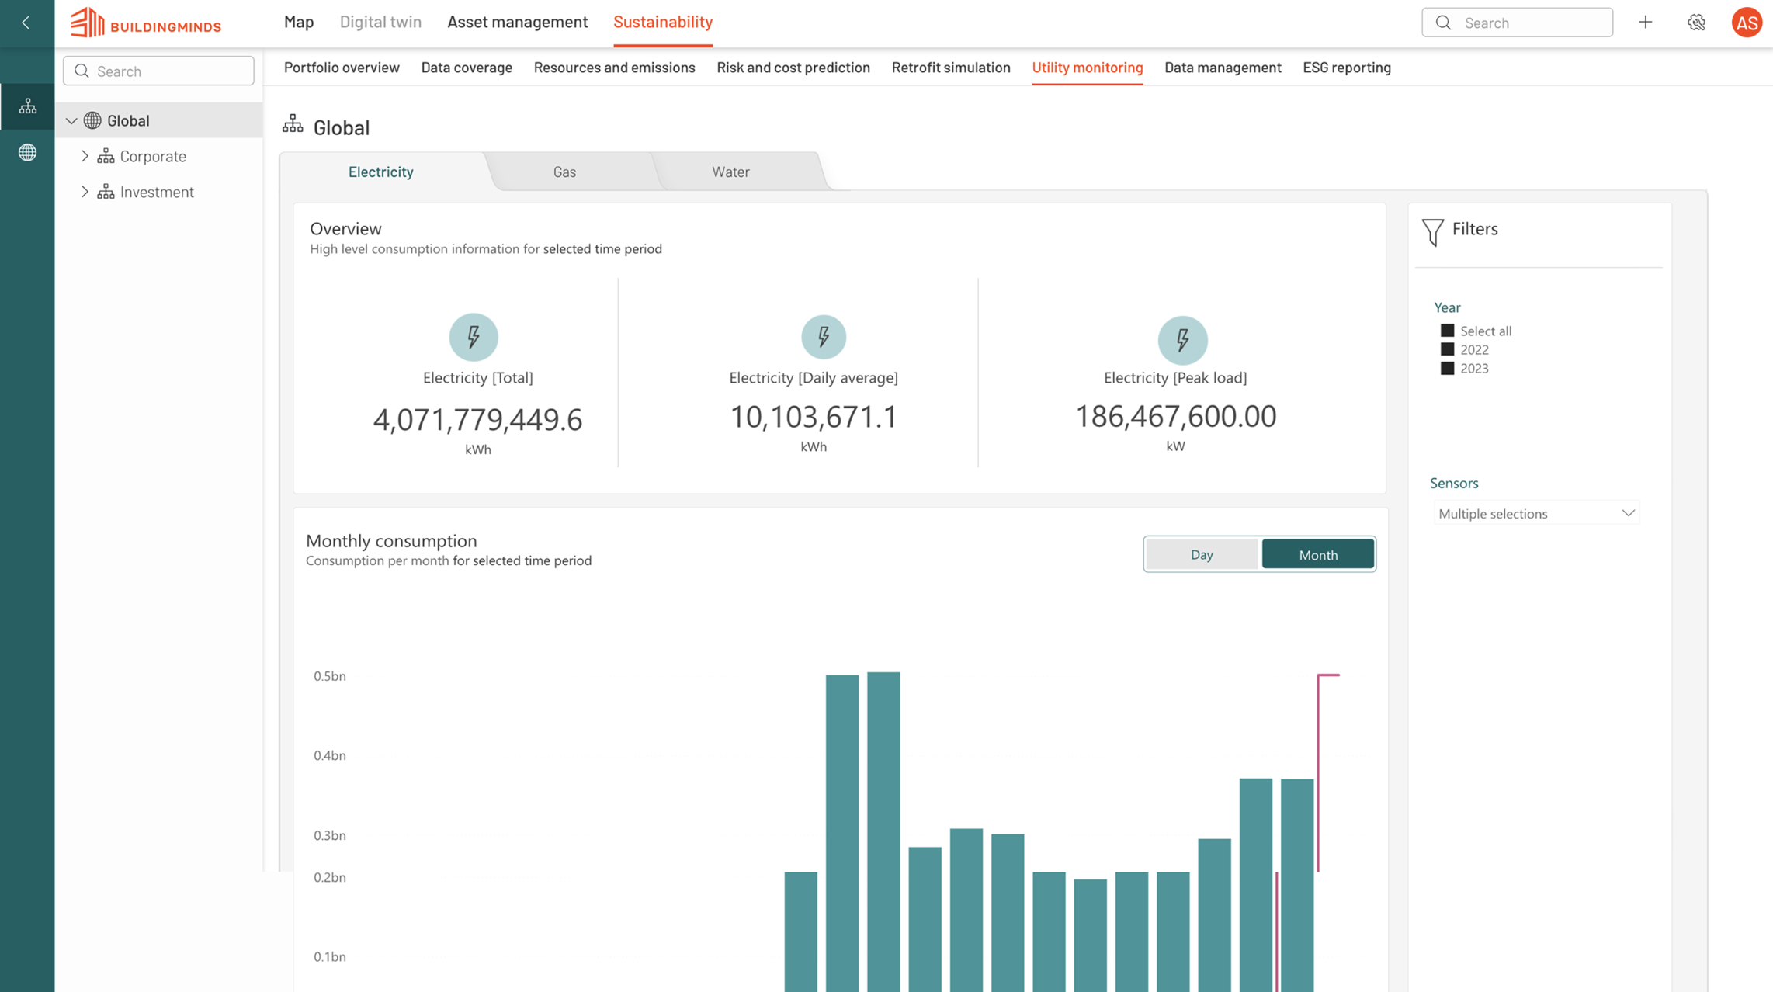Click the BuildingMinds logo
Screen dimensions: 1773x992
pyautogui.click(x=146, y=23)
